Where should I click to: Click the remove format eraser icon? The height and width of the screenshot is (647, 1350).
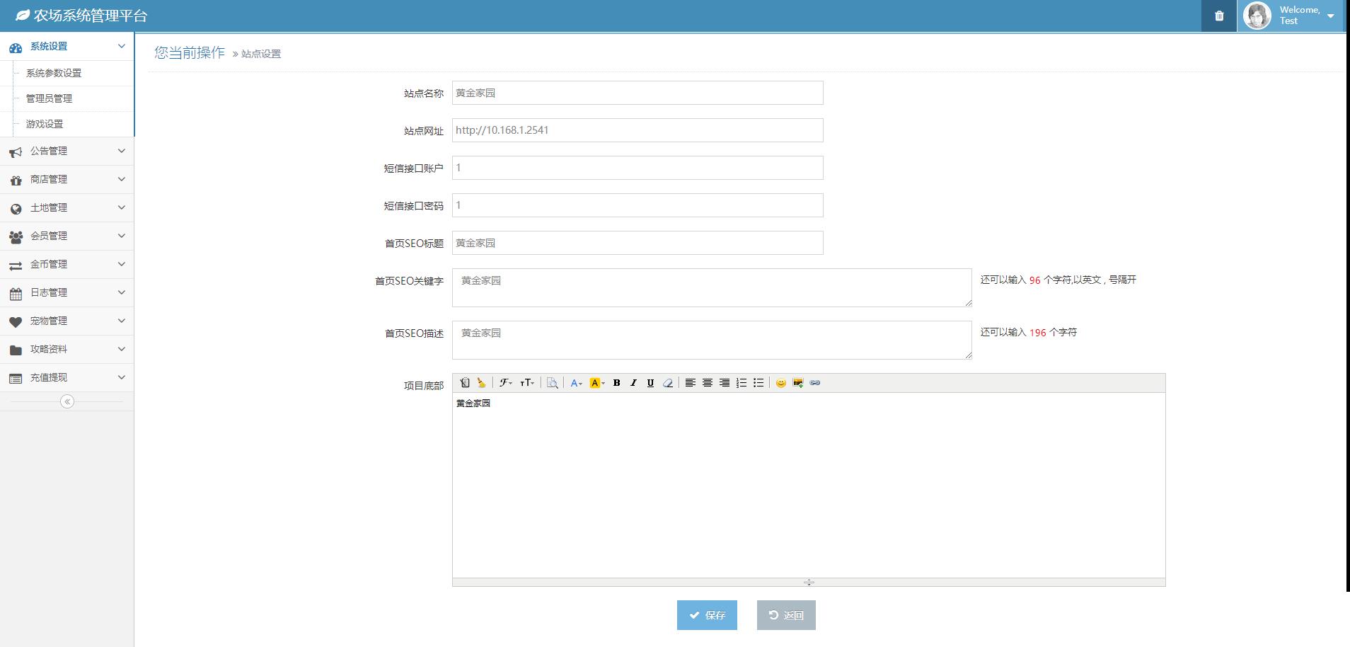click(x=668, y=383)
